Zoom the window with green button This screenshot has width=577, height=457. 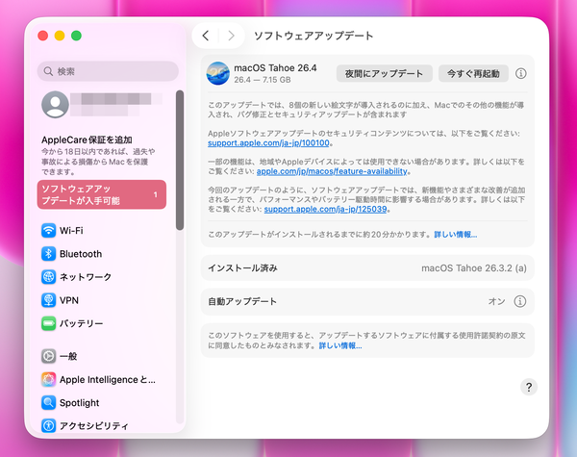click(76, 36)
